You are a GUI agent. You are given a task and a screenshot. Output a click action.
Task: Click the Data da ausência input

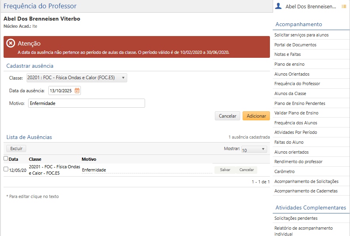61,91
